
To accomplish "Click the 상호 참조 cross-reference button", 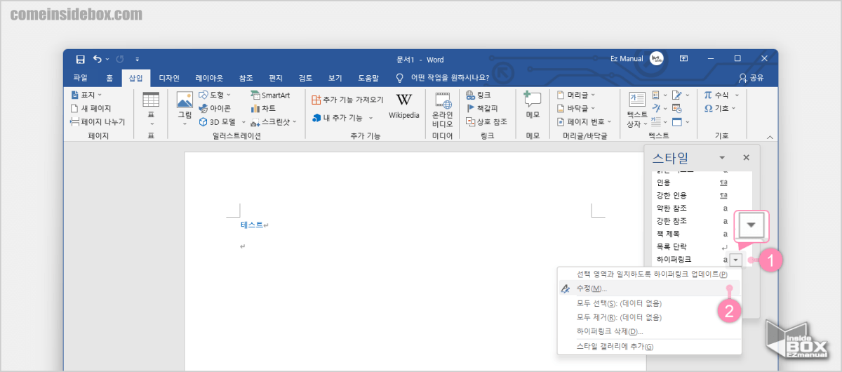I will pos(486,121).
